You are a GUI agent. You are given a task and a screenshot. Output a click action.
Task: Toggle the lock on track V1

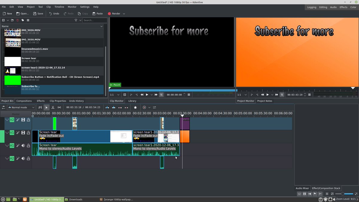pyautogui.click(x=28, y=133)
